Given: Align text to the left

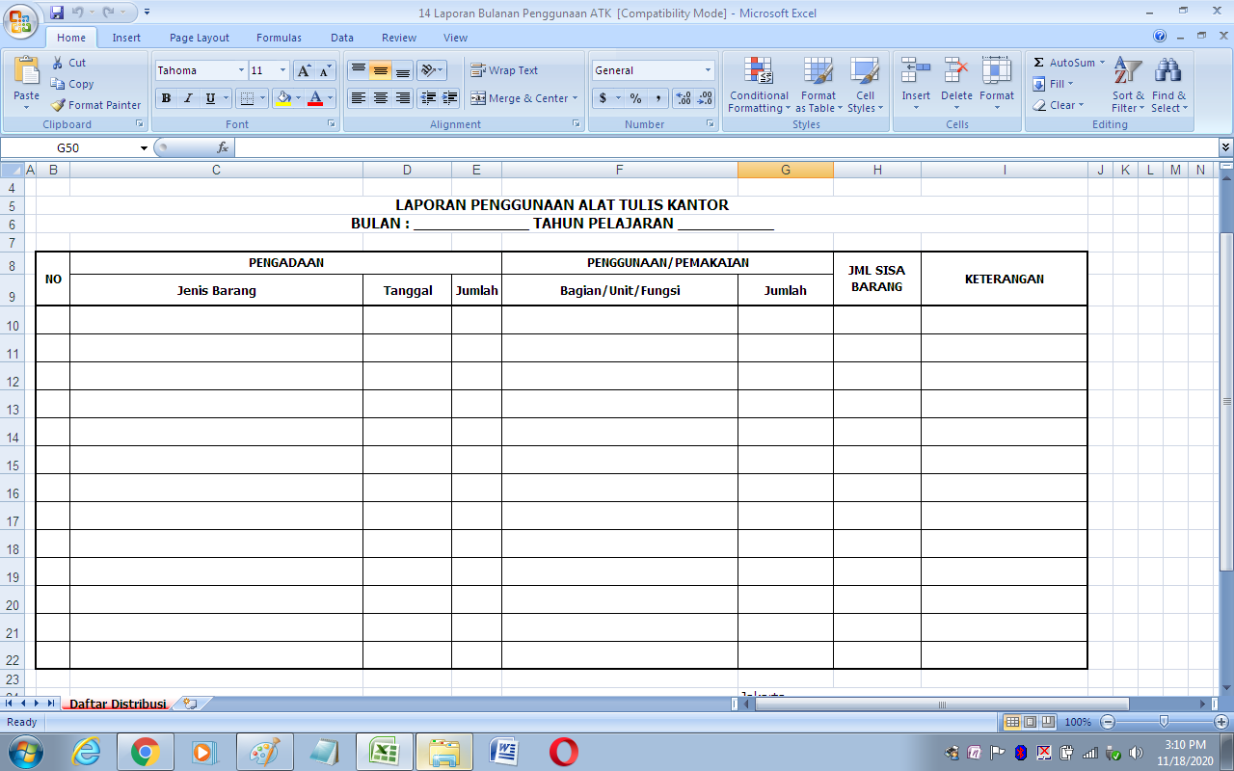Looking at the screenshot, I should pyautogui.click(x=358, y=98).
